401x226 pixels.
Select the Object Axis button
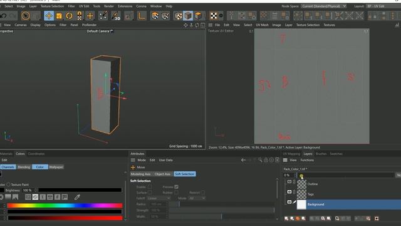[x=162, y=174]
